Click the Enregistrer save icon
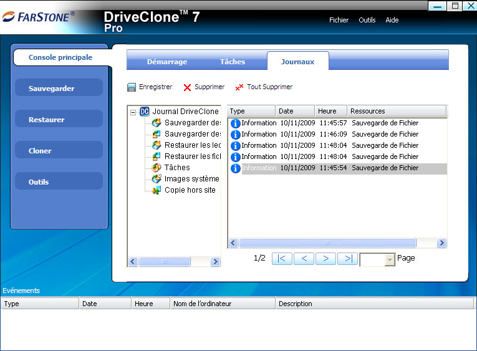 pyautogui.click(x=132, y=87)
